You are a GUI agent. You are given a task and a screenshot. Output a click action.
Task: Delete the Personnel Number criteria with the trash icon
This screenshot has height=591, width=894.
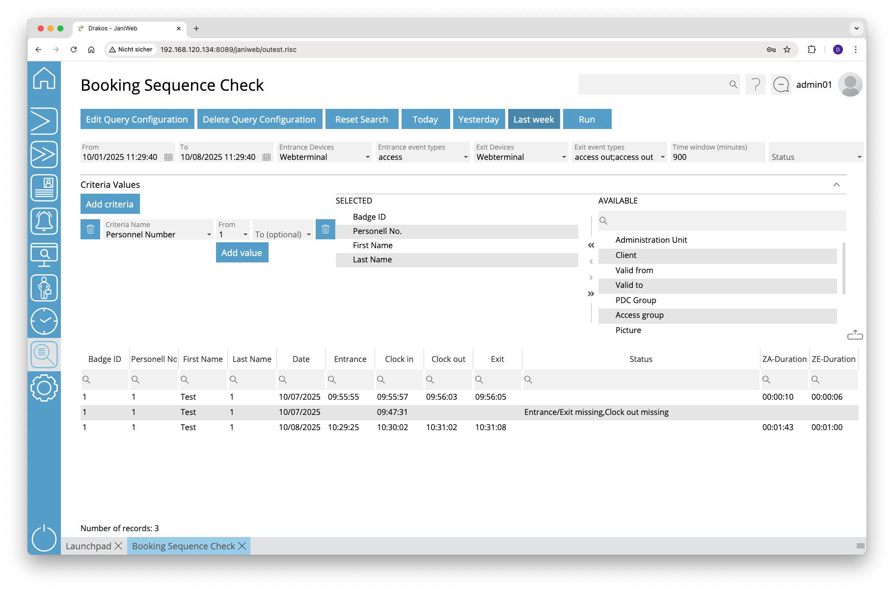[90, 230]
